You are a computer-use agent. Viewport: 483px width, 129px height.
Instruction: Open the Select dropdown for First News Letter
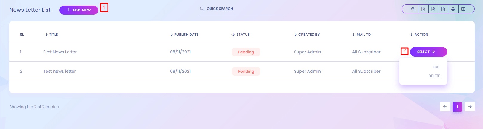tap(428, 52)
